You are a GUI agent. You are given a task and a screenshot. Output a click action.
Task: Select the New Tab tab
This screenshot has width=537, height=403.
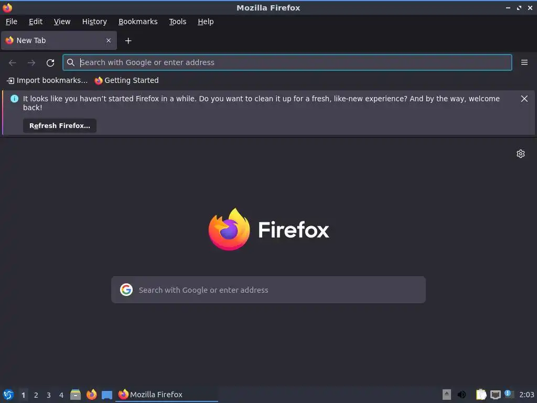click(59, 40)
